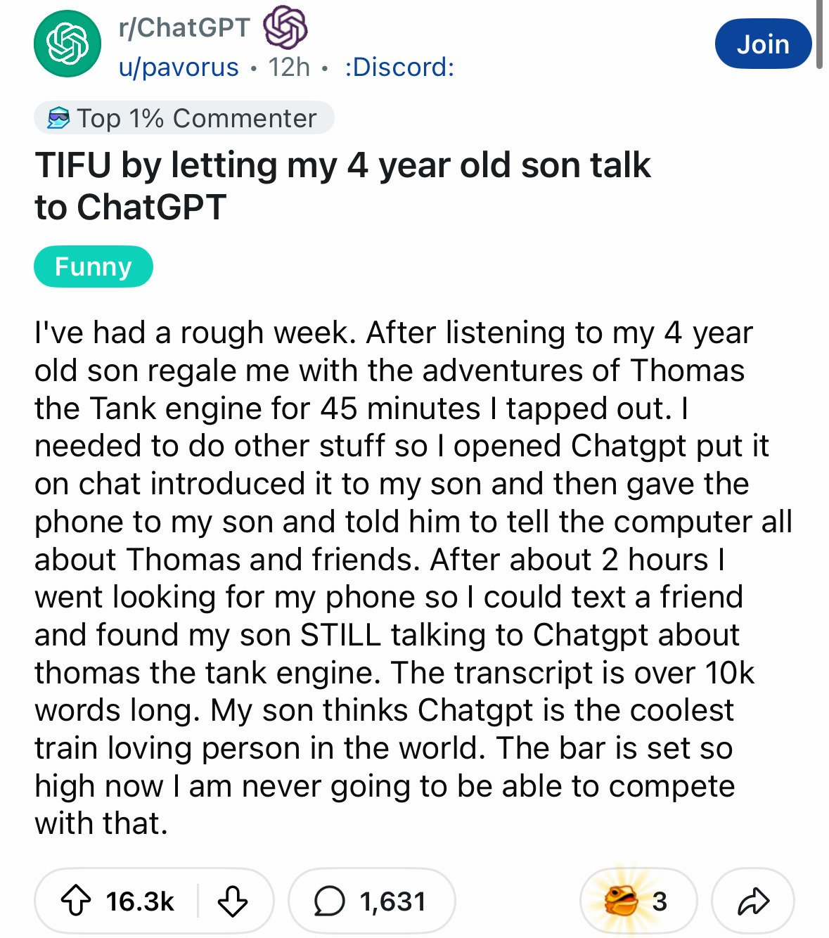This screenshot has height=938, width=829.
Task: Open the post title about TIFU
Action: (342, 186)
